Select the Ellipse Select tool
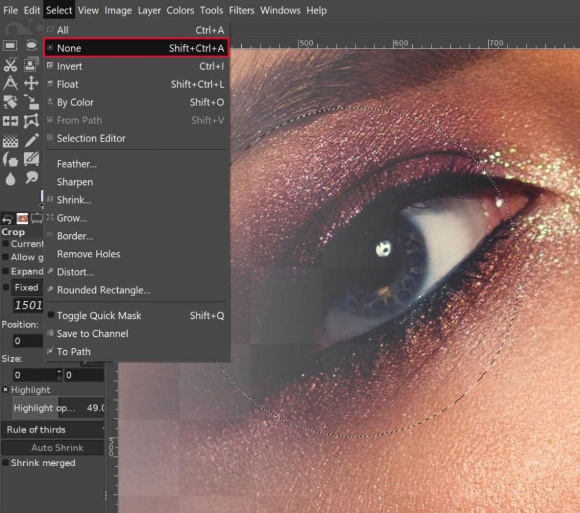The height and width of the screenshot is (513, 580). click(x=31, y=46)
